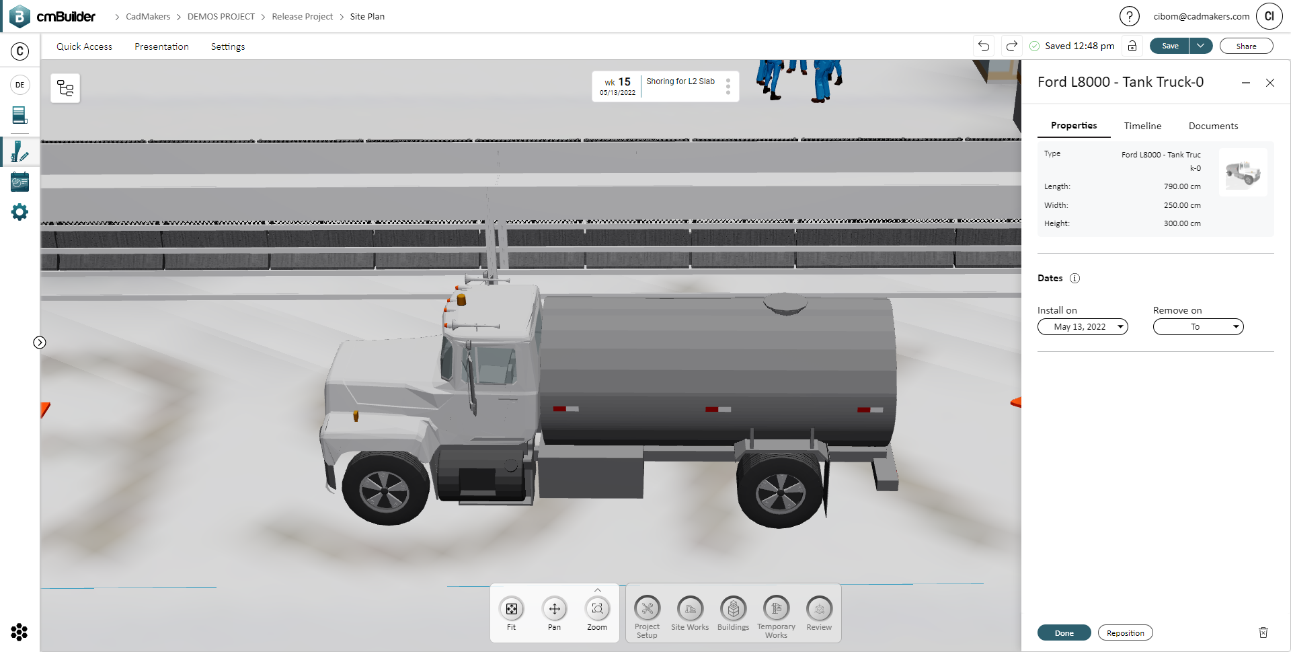
Task: Click the tank truck thumbnail image
Action: pyautogui.click(x=1243, y=172)
